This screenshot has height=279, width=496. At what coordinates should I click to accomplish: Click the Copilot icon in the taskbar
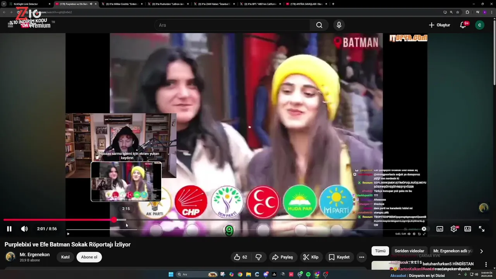coord(231,274)
